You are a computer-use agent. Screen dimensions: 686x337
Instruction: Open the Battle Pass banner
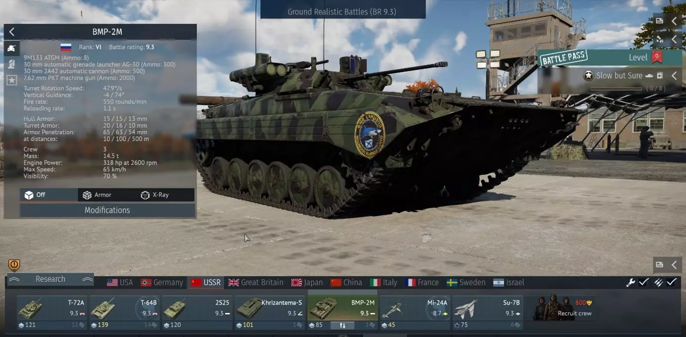(x=610, y=58)
